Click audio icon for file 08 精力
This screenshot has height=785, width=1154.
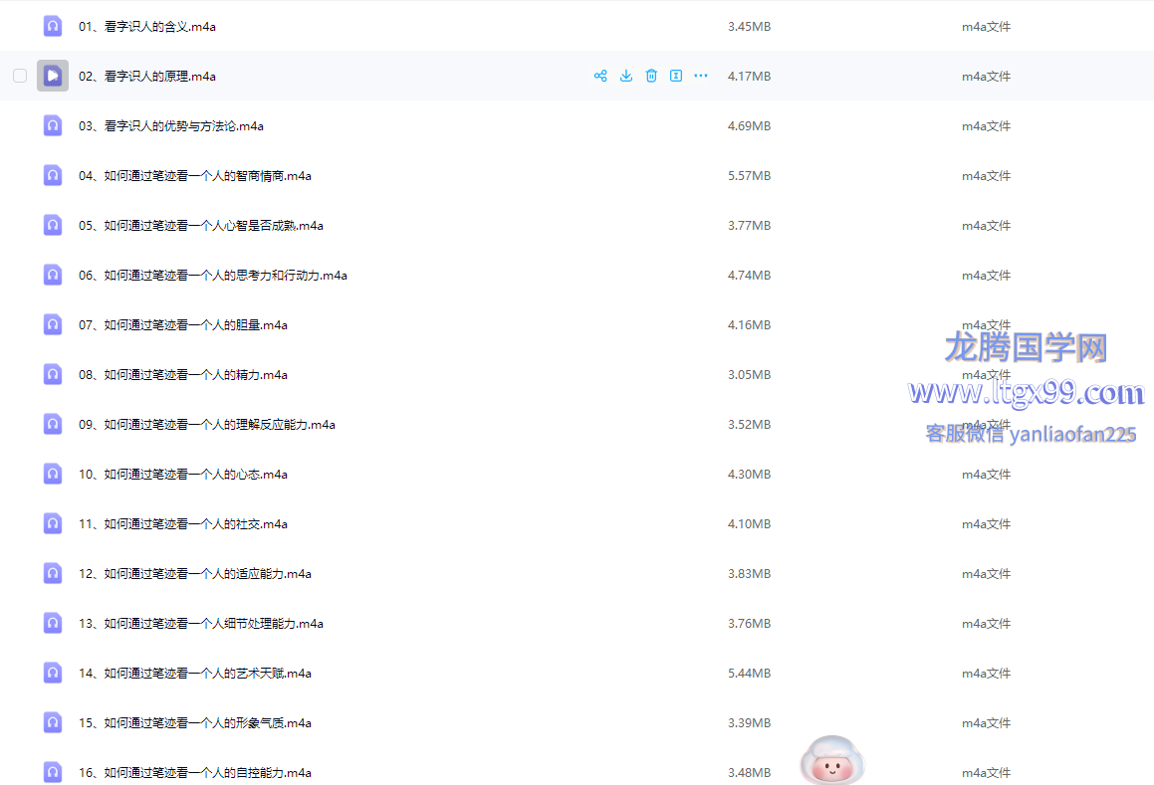(x=53, y=374)
